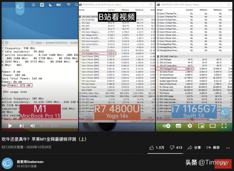Click Power: 572 mW in powermetrics terminal

point(20,85)
